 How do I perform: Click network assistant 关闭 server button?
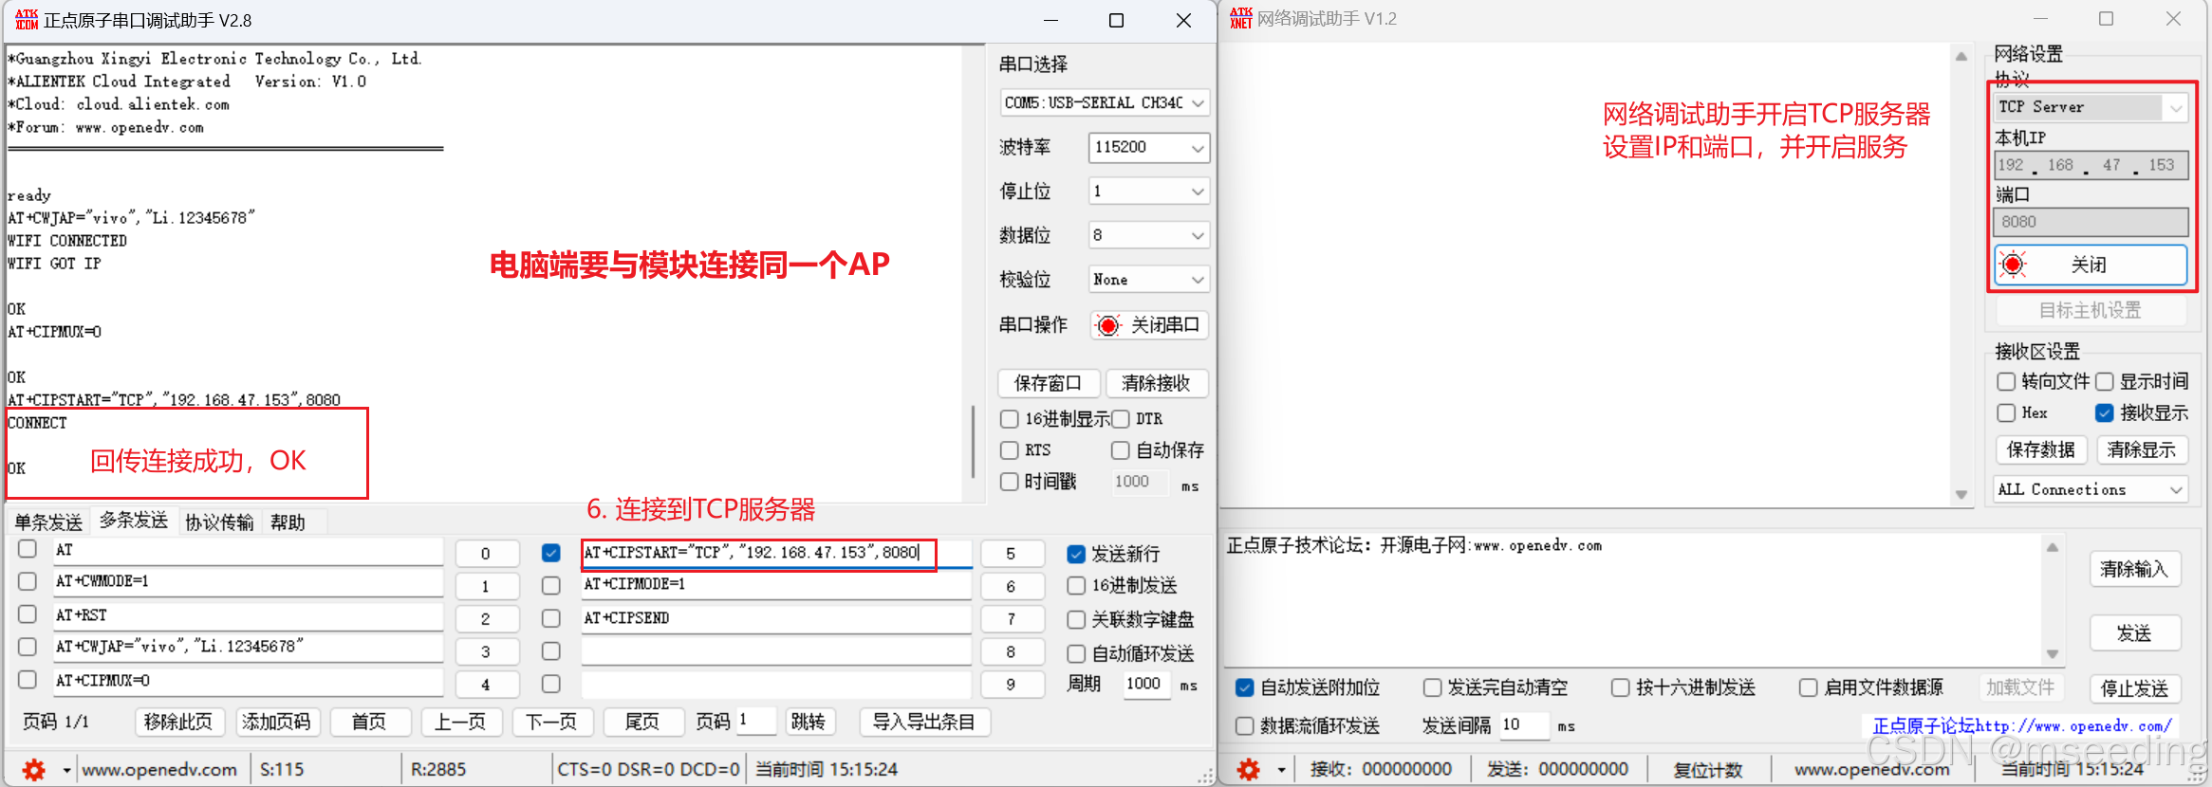[x=2091, y=265]
